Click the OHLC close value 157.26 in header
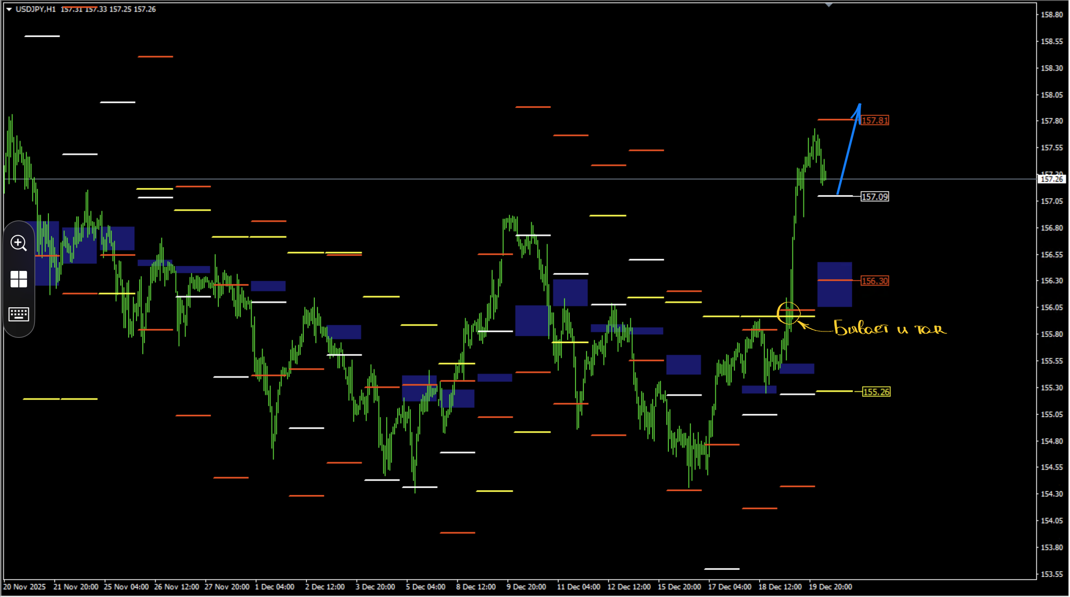The height and width of the screenshot is (597, 1070). [145, 9]
